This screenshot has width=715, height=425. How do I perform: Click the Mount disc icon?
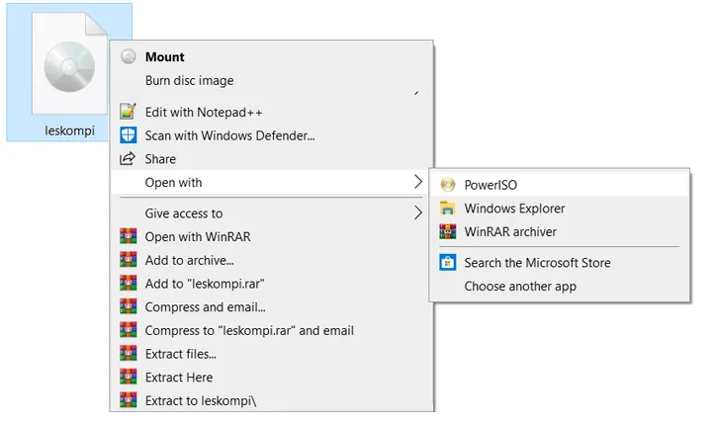[x=129, y=56]
